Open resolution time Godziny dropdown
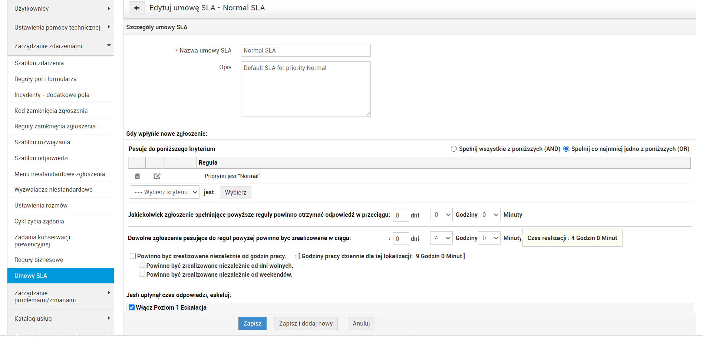 pyautogui.click(x=441, y=238)
